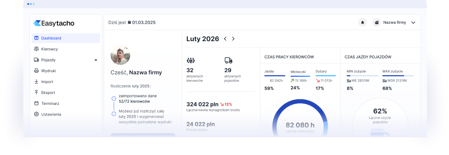
Task: Expand the Pojazdy submenu arrow
Action: pyautogui.click(x=96, y=60)
